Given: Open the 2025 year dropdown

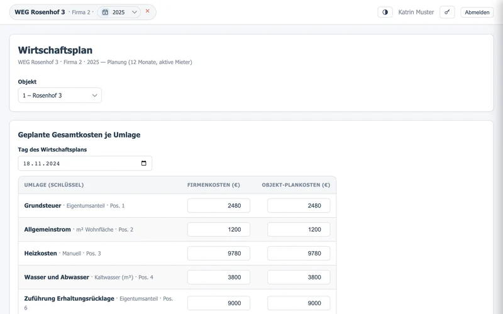Looking at the screenshot, I should point(119,12).
